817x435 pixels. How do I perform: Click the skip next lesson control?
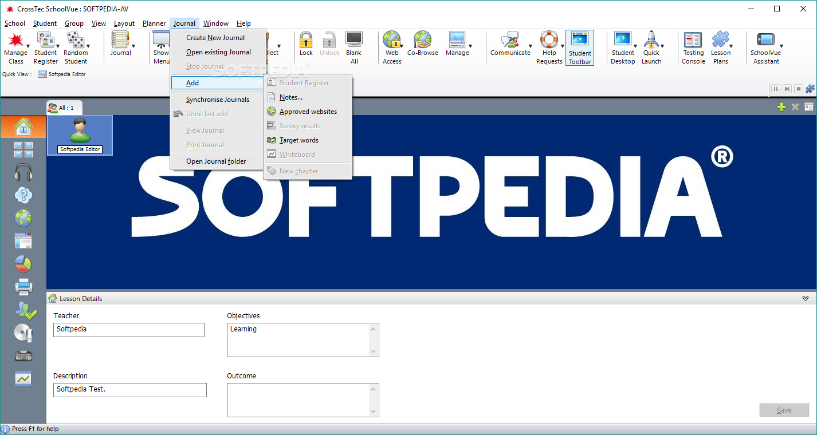point(787,89)
